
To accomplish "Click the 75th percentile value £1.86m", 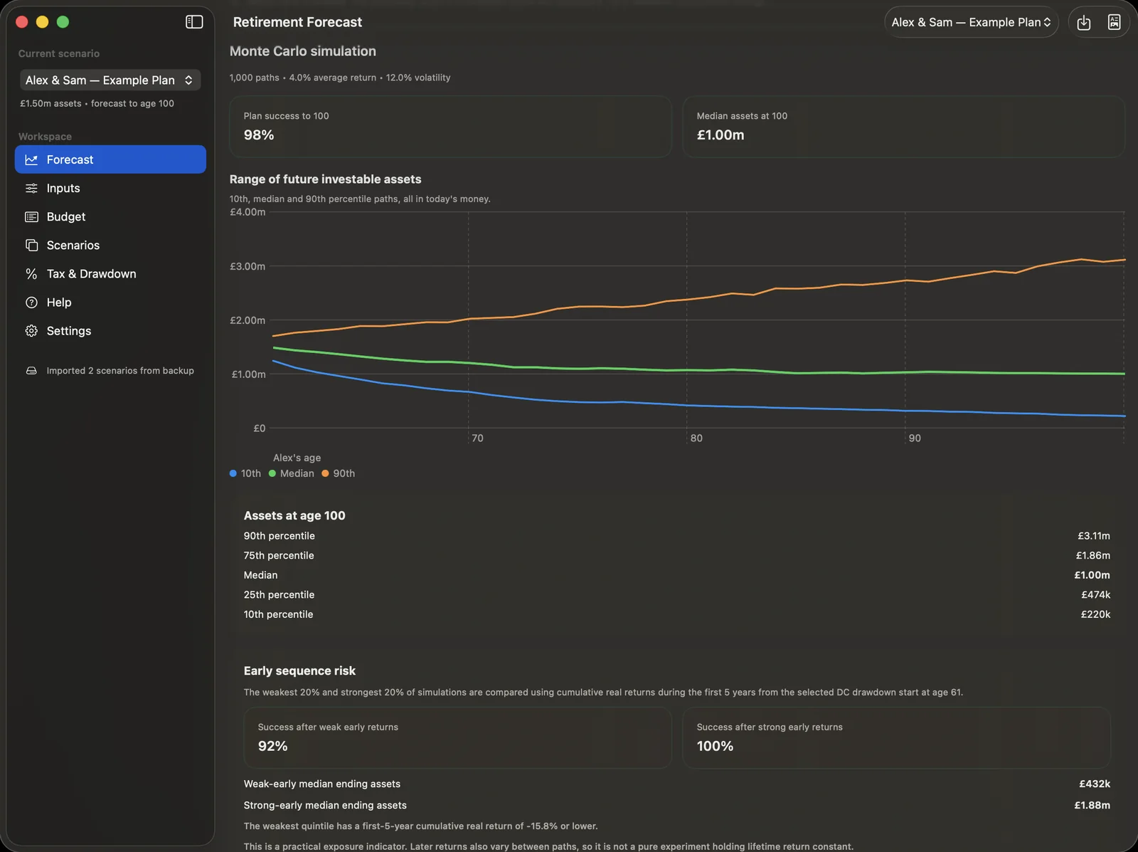I will coord(1093,555).
